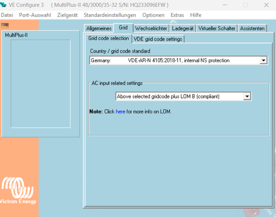Click the 'Above selected gridcode plus LOM B' combo box
Image resolution: width=276 pixels, height=217 pixels.
point(183,96)
